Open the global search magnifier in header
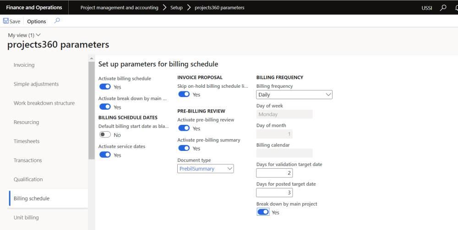The image size is (458, 230). click(443, 8)
